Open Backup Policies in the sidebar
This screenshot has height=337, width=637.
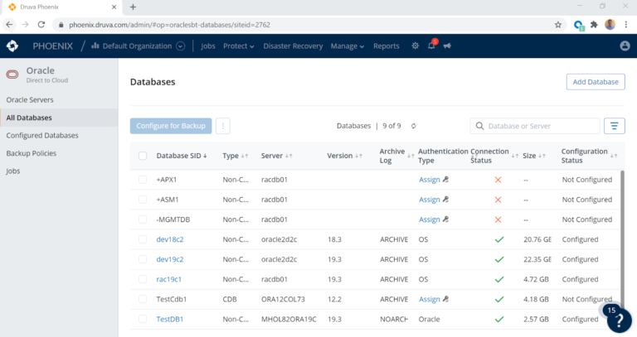click(x=31, y=153)
